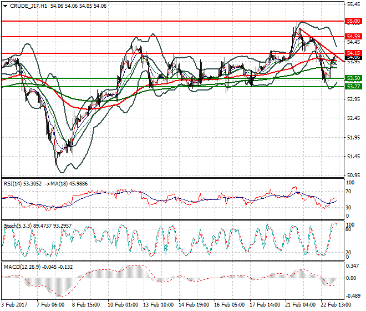The height and width of the screenshot is (311, 366).
Task: Select the MACD(12,26,9) indicator label
Action: click(x=38, y=267)
